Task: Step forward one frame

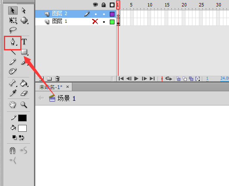Action: 144,79
